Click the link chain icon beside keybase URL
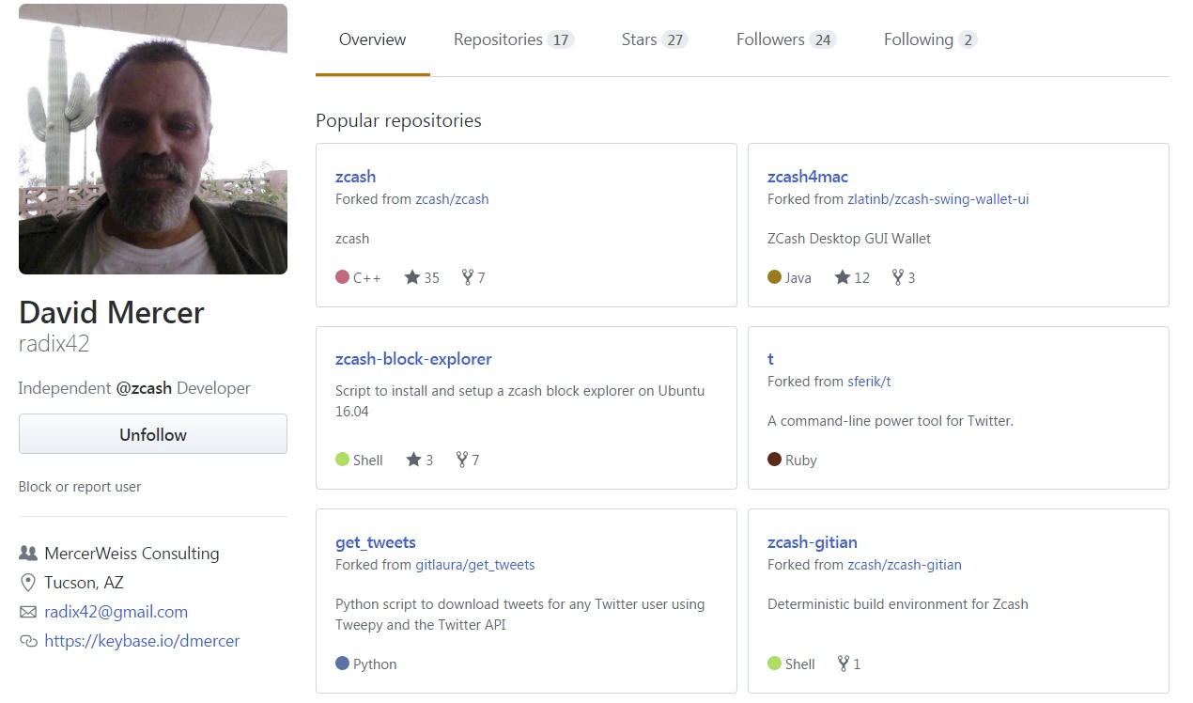 (x=28, y=641)
